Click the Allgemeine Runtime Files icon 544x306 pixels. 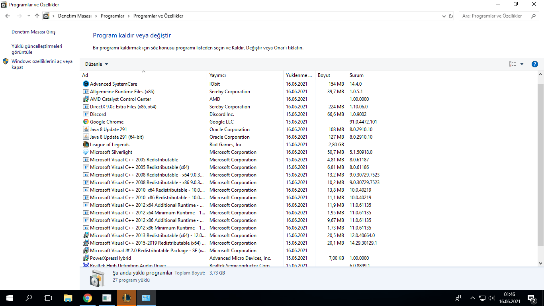click(x=86, y=92)
